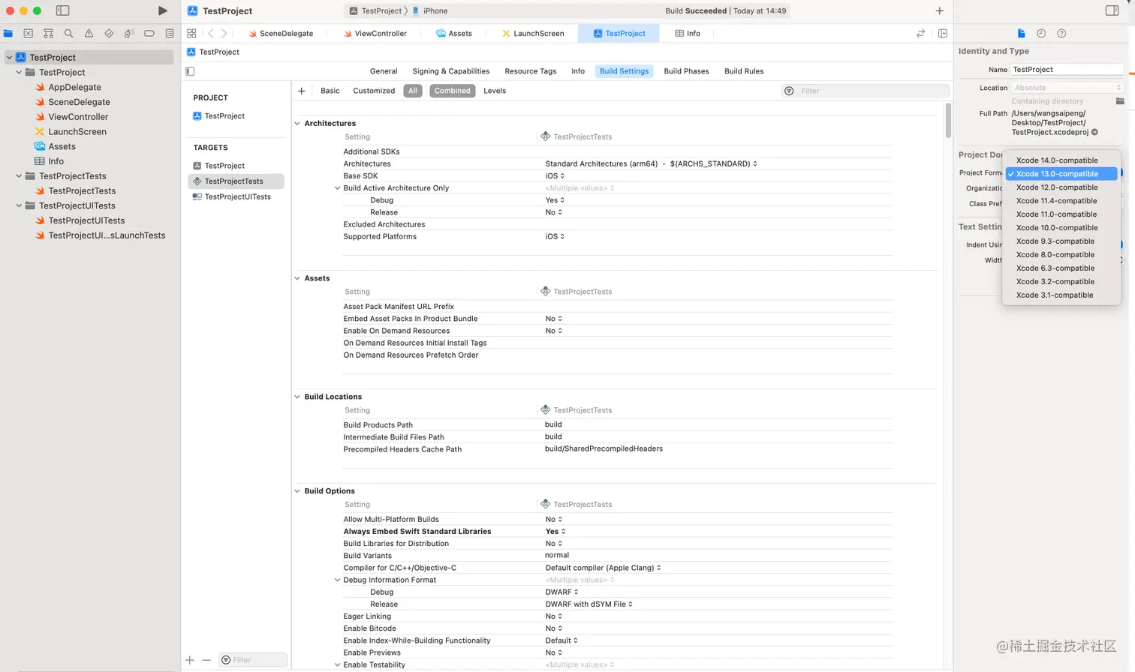Image resolution: width=1135 pixels, height=672 pixels.
Task: Click the plus button in title bar
Action: [939, 10]
